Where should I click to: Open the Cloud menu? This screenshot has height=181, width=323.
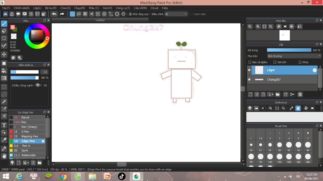(x=154, y=8)
